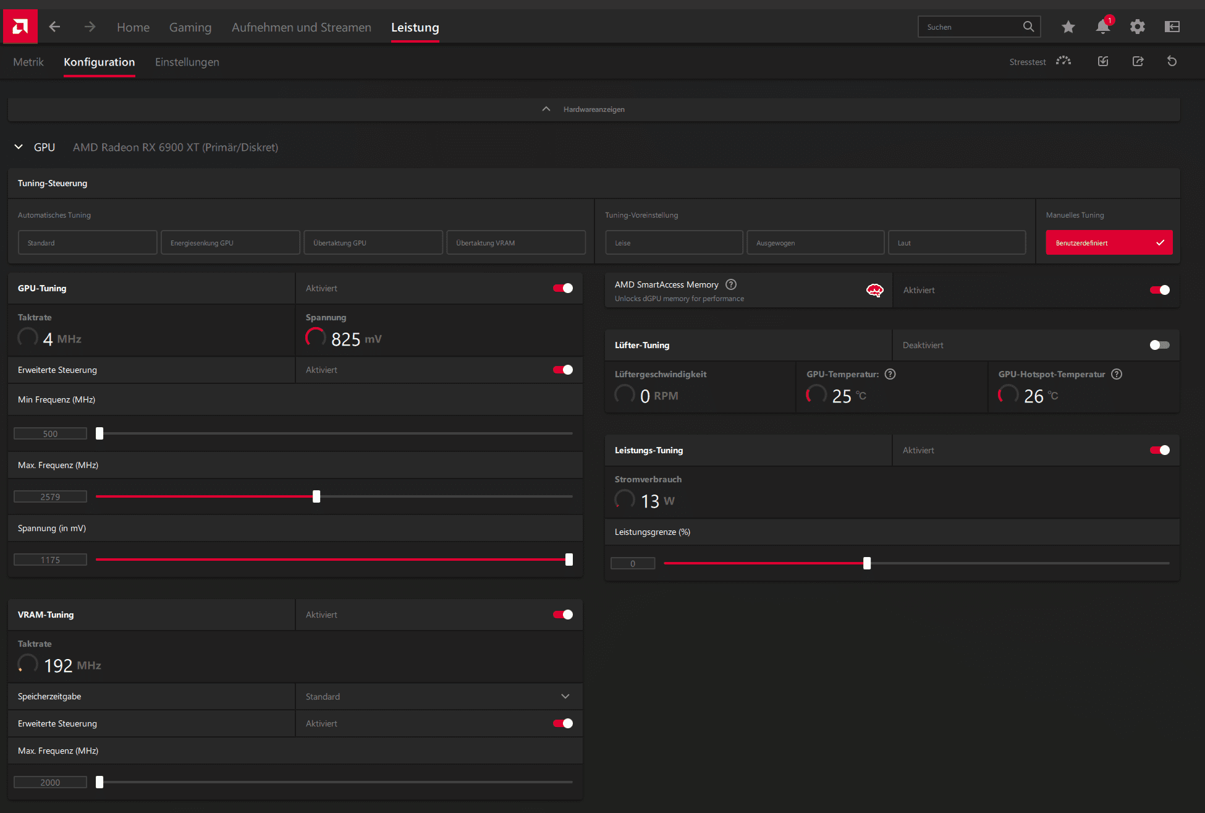The image size is (1205, 813).
Task: Choose the Ausgewogen tuning preset
Action: coord(816,243)
